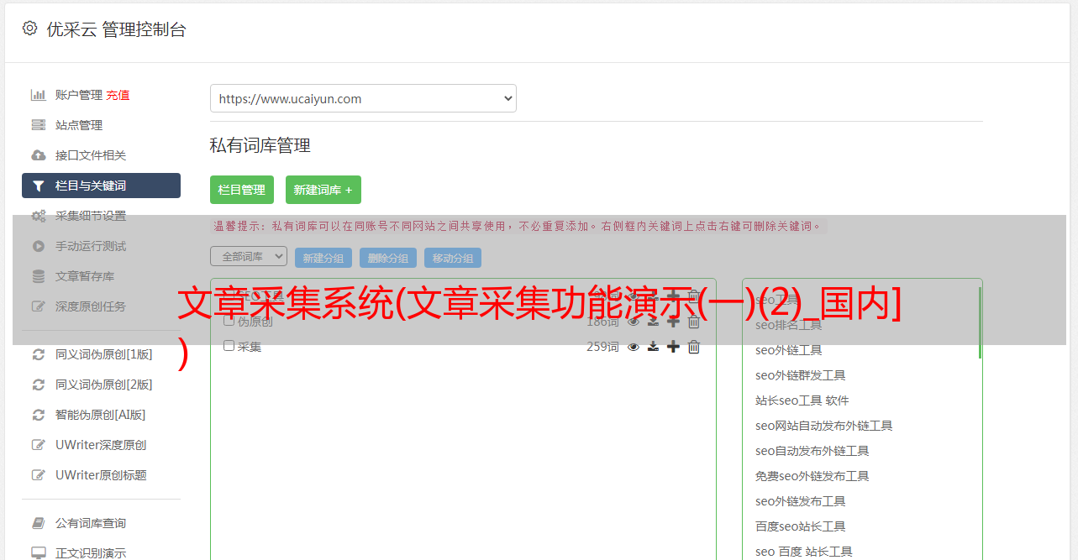Tick the 采集 lexicon checkbox
This screenshot has height=560, width=1078.
pos(229,346)
